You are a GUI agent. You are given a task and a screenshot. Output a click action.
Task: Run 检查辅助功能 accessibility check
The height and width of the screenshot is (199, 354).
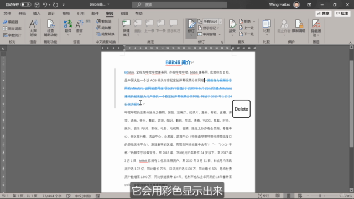(50, 28)
